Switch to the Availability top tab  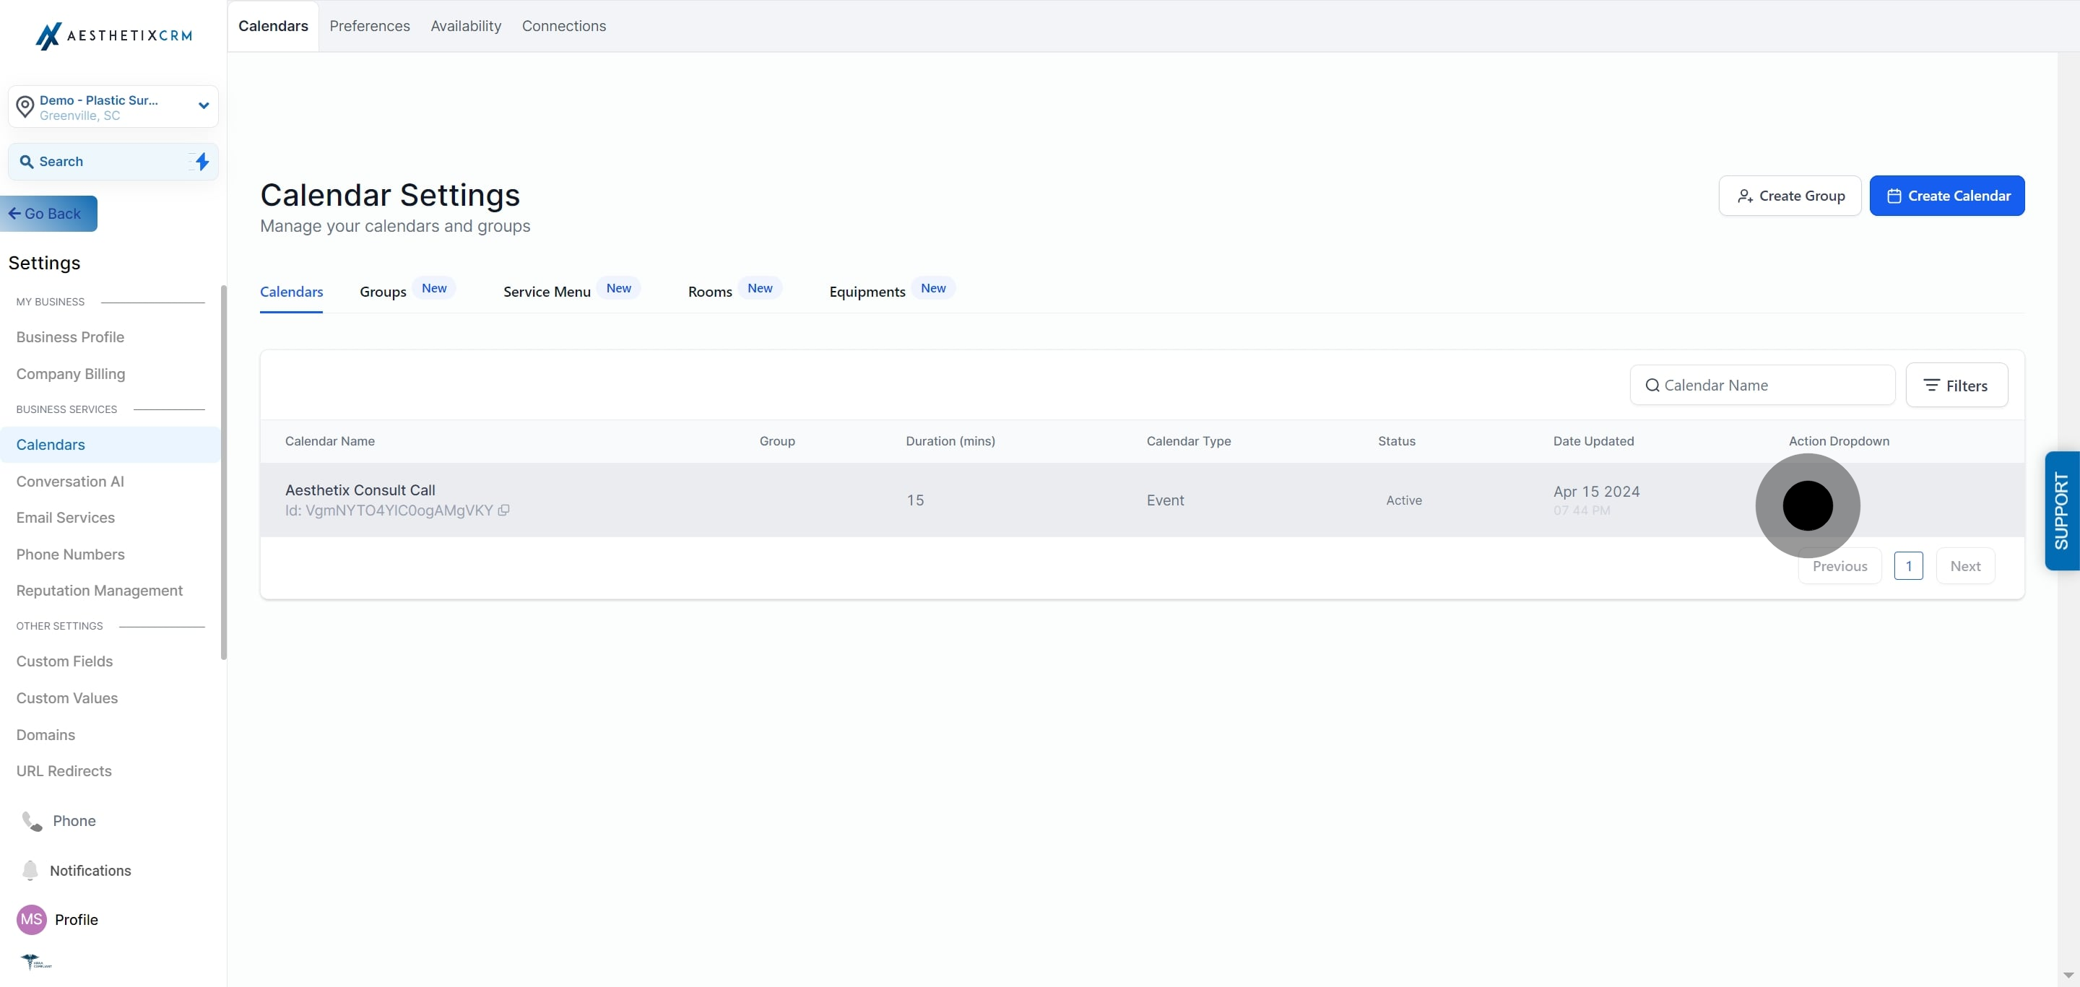click(x=466, y=26)
